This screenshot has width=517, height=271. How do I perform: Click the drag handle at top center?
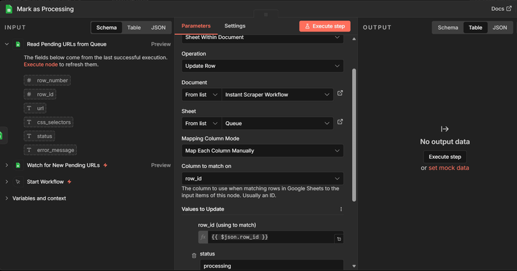[x=266, y=15]
